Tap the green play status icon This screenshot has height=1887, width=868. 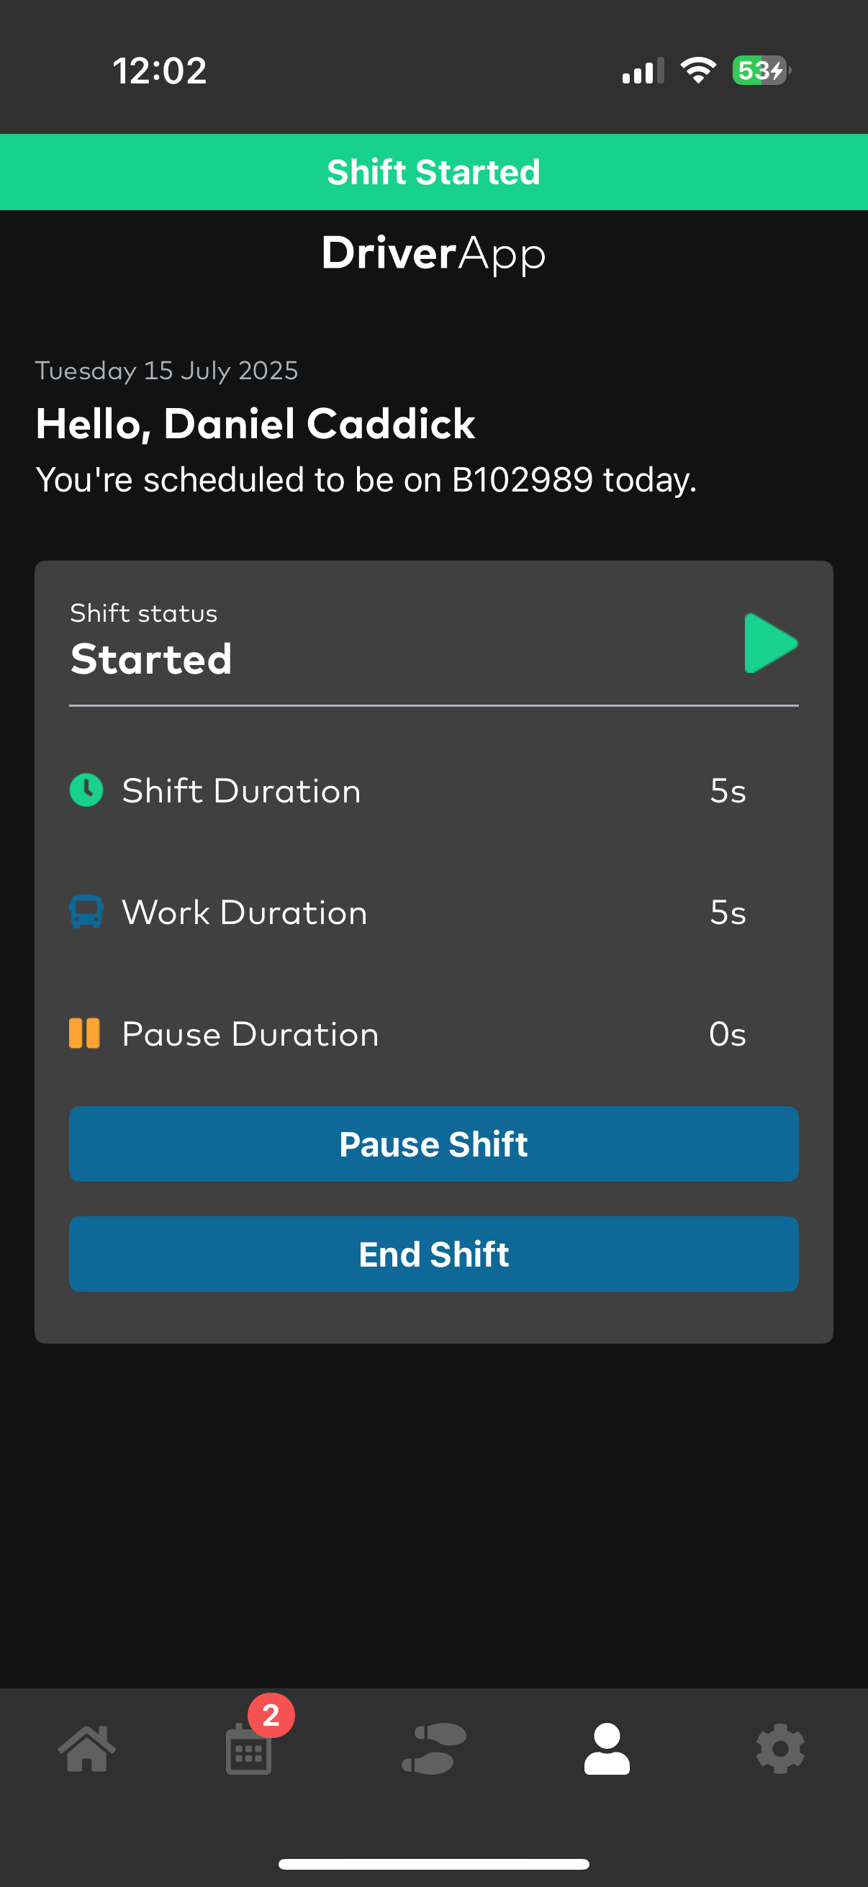point(771,643)
